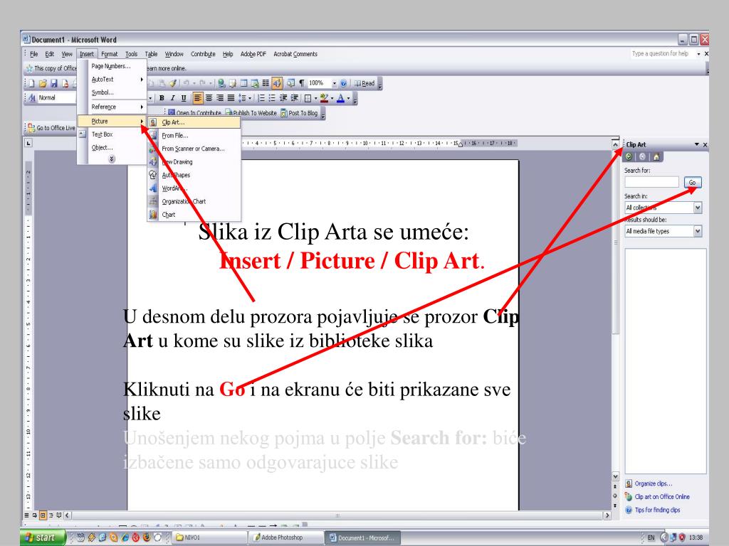
Task: Click Post To Blog button
Action: point(299,113)
